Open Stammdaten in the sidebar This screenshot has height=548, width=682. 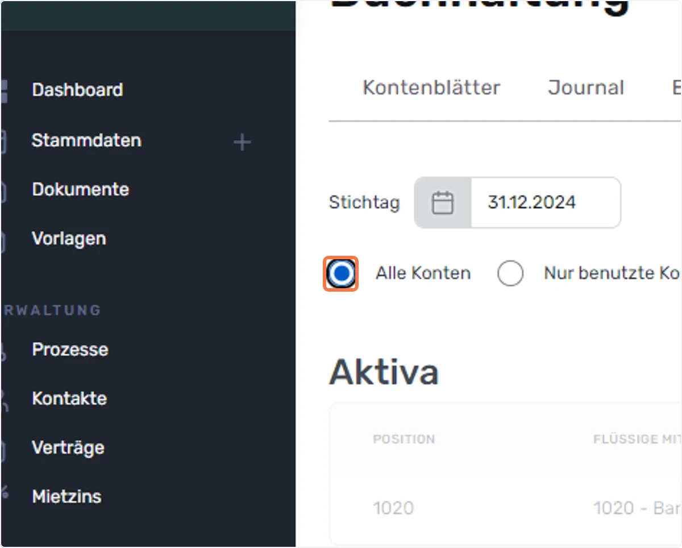pos(86,140)
